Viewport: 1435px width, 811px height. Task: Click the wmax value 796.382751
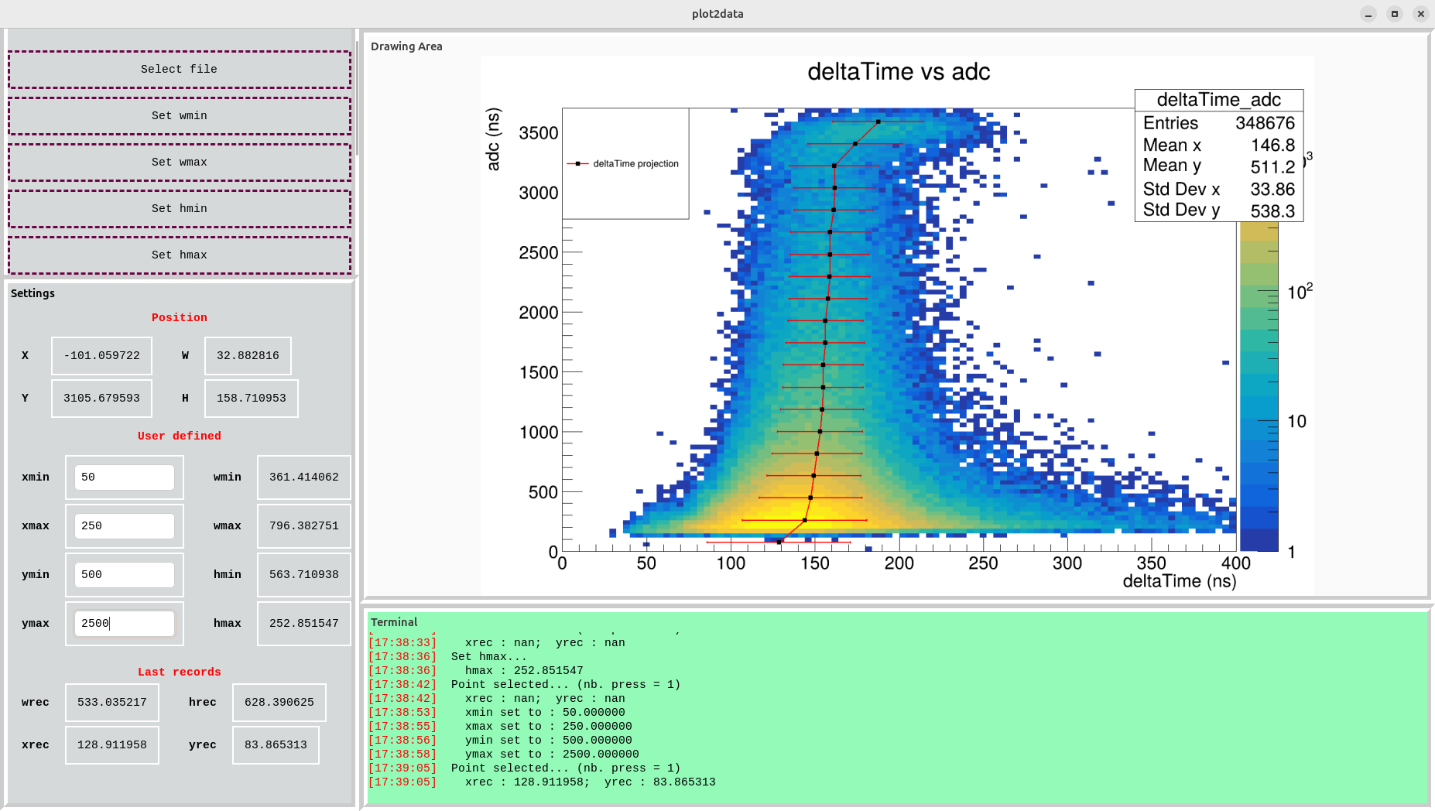point(303,526)
